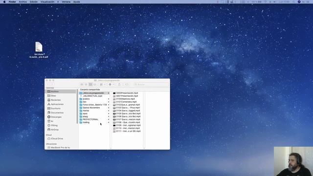
Task: Open the Archivo menu
Action: point(23,2)
